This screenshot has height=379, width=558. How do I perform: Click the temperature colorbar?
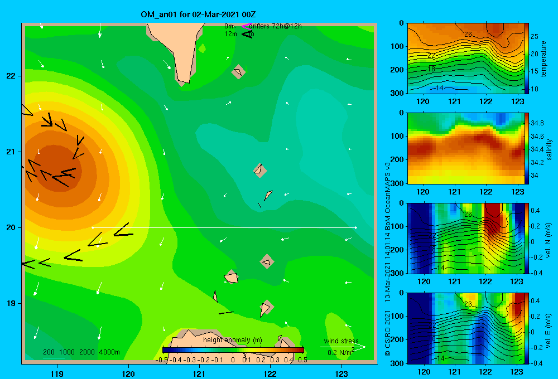527,58
